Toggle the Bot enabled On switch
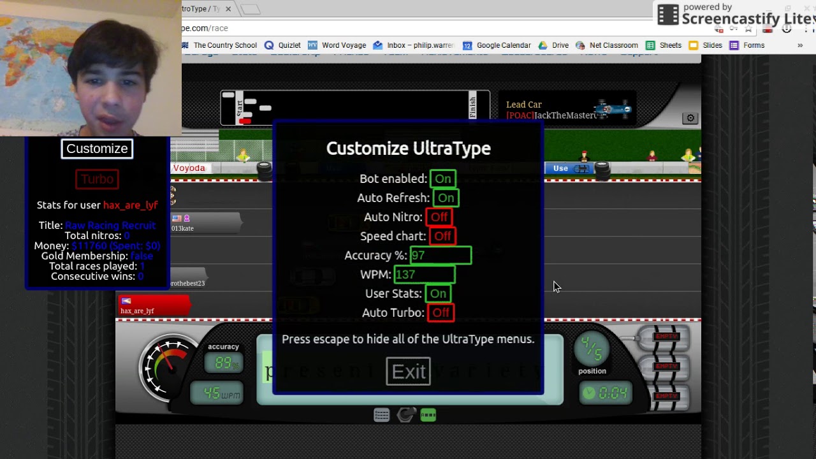Screen dimensions: 816x459 442,179
